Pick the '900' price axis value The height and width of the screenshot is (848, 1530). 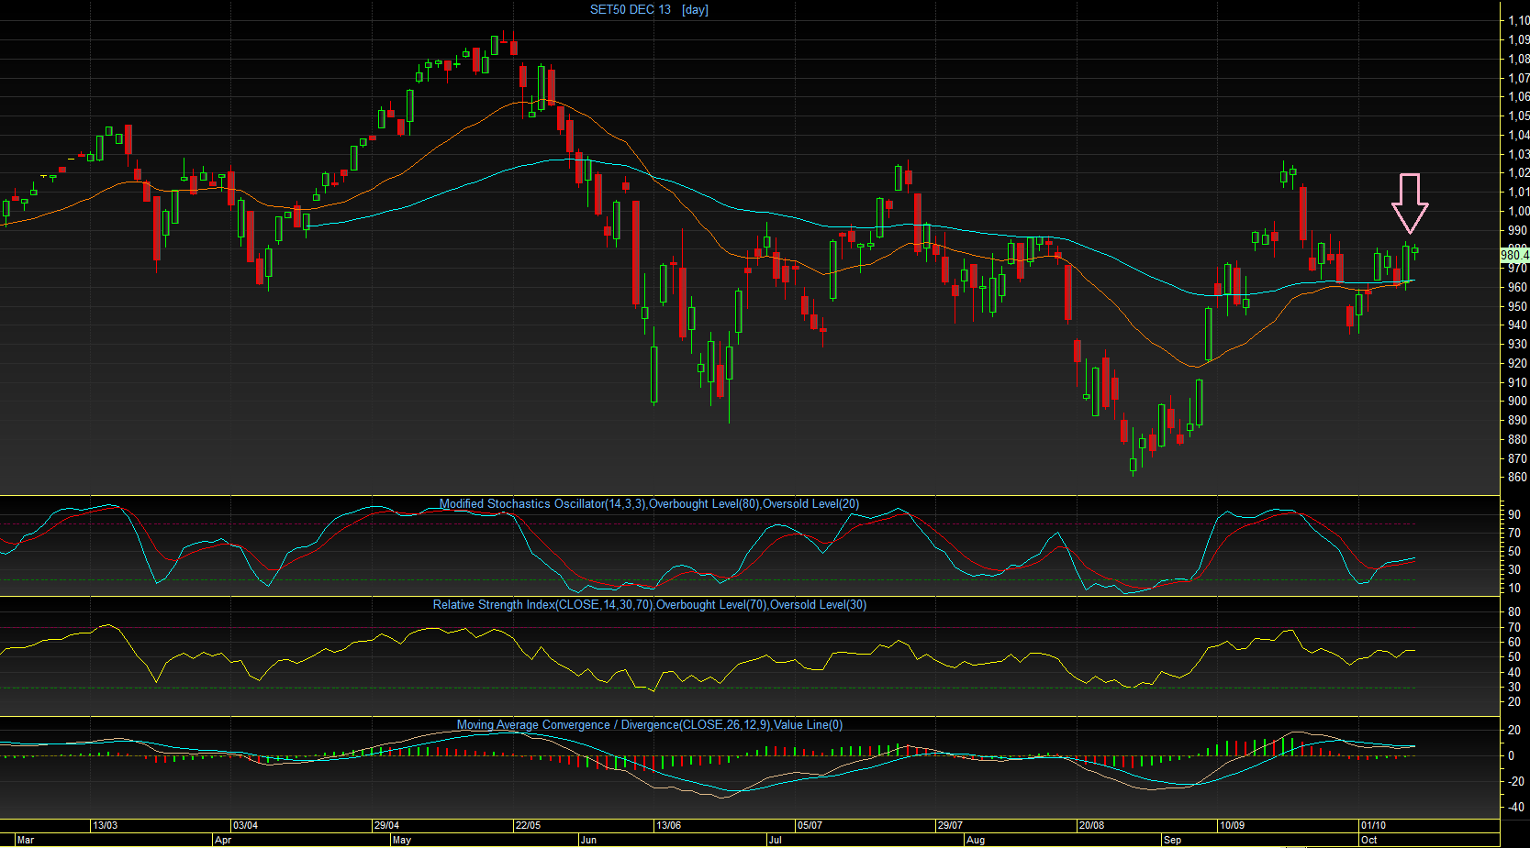[1518, 401]
